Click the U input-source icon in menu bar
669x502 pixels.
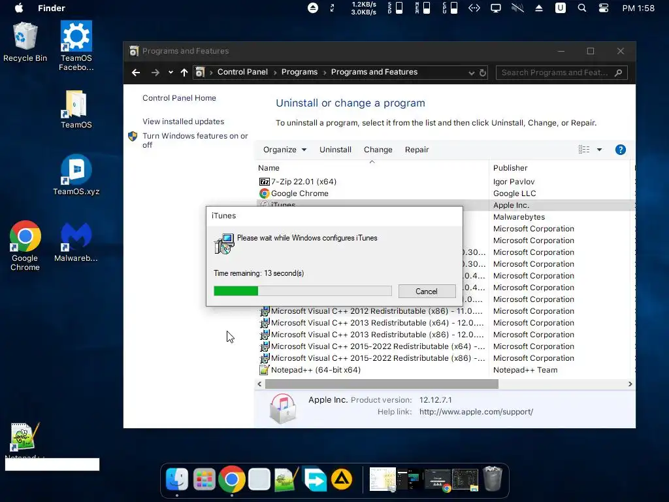point(560,8)
